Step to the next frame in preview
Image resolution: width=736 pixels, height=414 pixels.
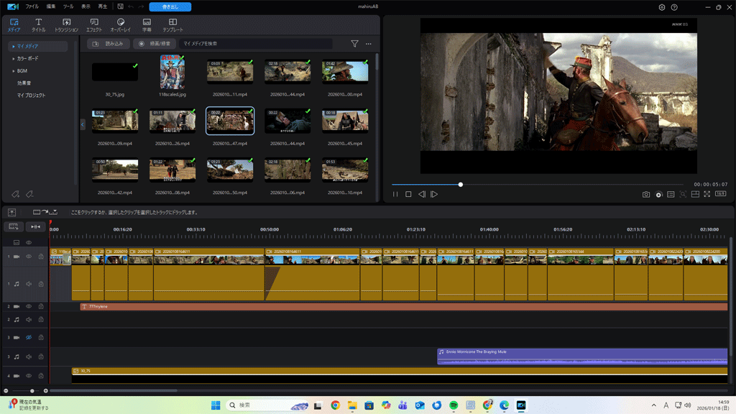pos(434,194)
